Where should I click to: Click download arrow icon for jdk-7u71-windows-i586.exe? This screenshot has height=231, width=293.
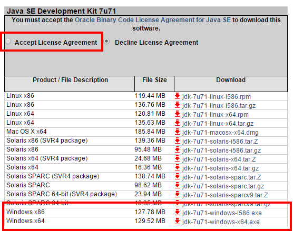click(177, 213)
